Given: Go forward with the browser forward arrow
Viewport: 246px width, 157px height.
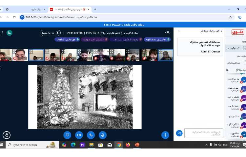Looking at the screenshot, I should [x=7, y=17].
